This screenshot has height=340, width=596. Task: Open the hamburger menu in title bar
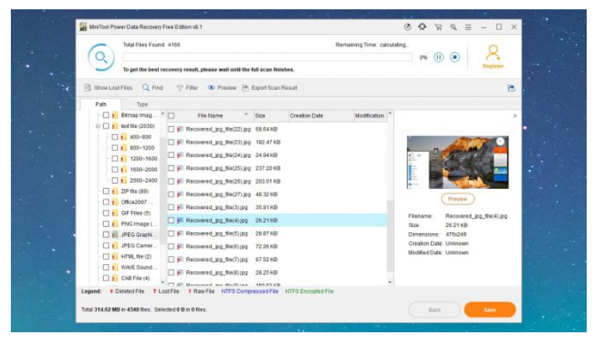(468, 26)
